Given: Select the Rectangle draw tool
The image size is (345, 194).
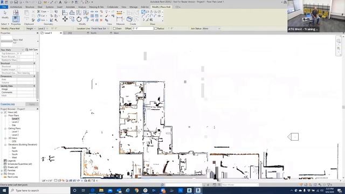Looking at the screenshot, I should [147, 12].
